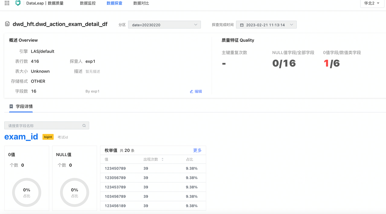This screenshot has width=386, height=214.
Task: Click the By exp1 text
Action: (x=92, y=91)
